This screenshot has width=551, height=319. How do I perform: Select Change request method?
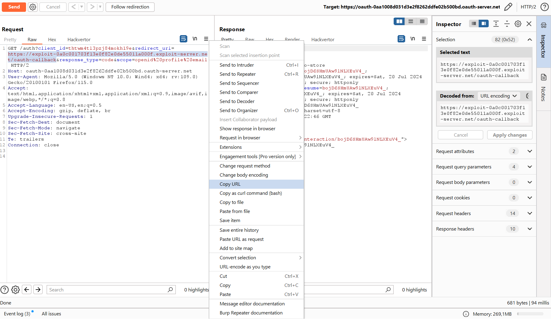(x=256, y=166)
